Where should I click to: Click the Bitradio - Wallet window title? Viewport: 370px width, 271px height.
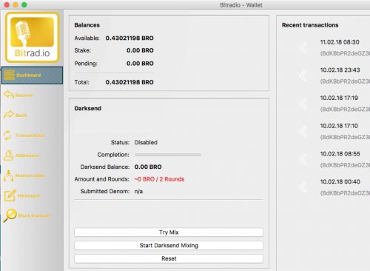click(x=241, y=5)
